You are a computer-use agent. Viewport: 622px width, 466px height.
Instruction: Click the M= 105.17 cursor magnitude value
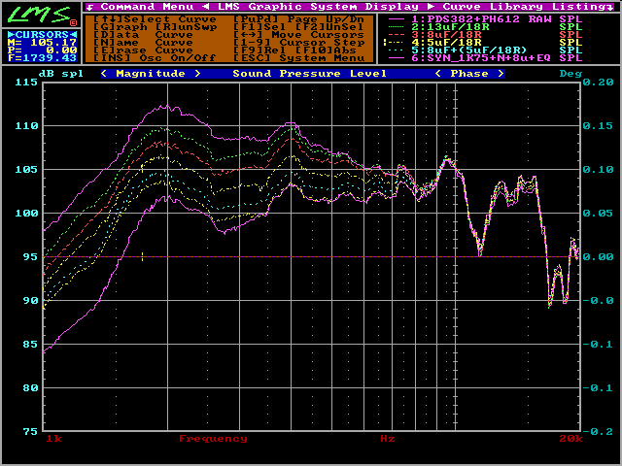(x=42, y=43)
